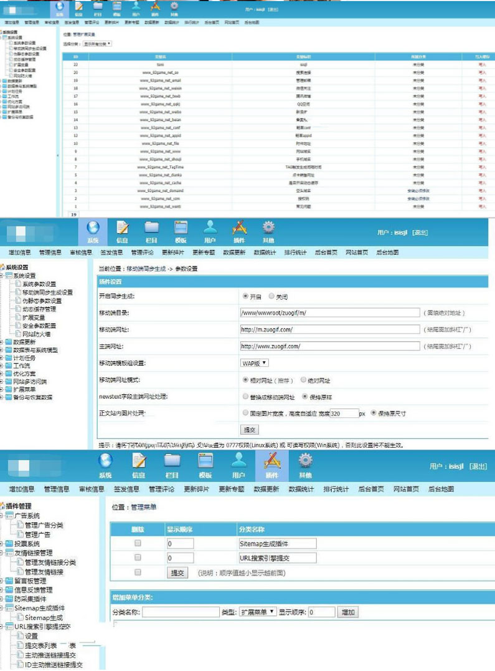Expand 信息反馈管理 node in plugin tree
Viewport: 495px width, 671px height.
pyautogui.click(x=2, y=590)
